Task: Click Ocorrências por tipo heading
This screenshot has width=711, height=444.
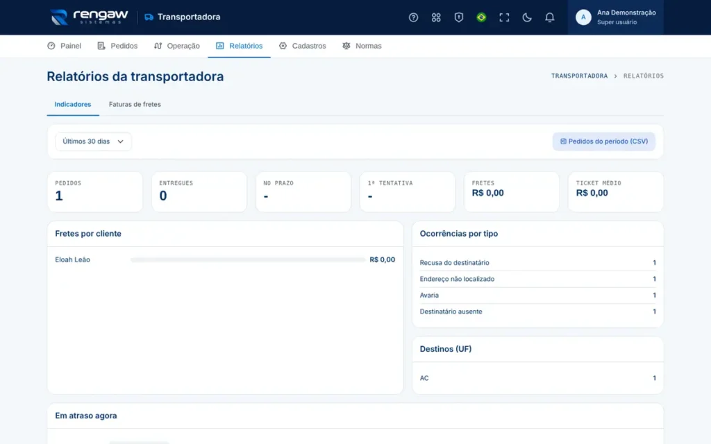Action: coord(458,234)
